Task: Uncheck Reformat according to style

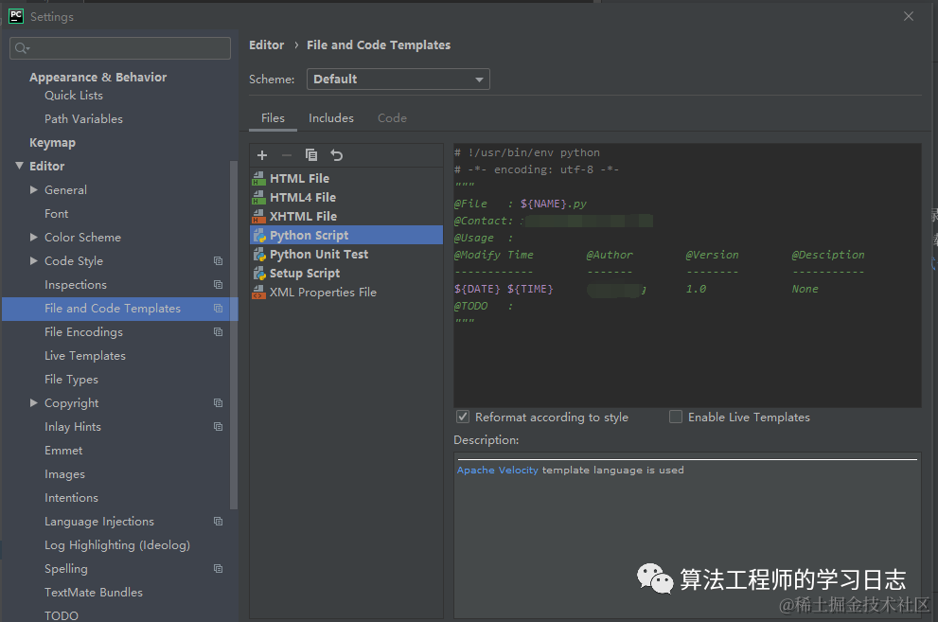Action: coord(463,417)
